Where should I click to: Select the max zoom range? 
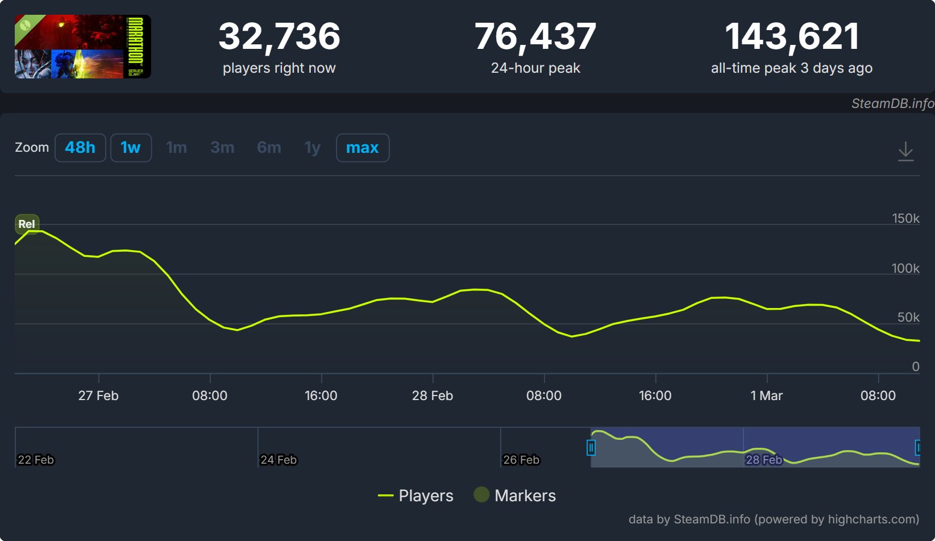click(x=362, y=148)
